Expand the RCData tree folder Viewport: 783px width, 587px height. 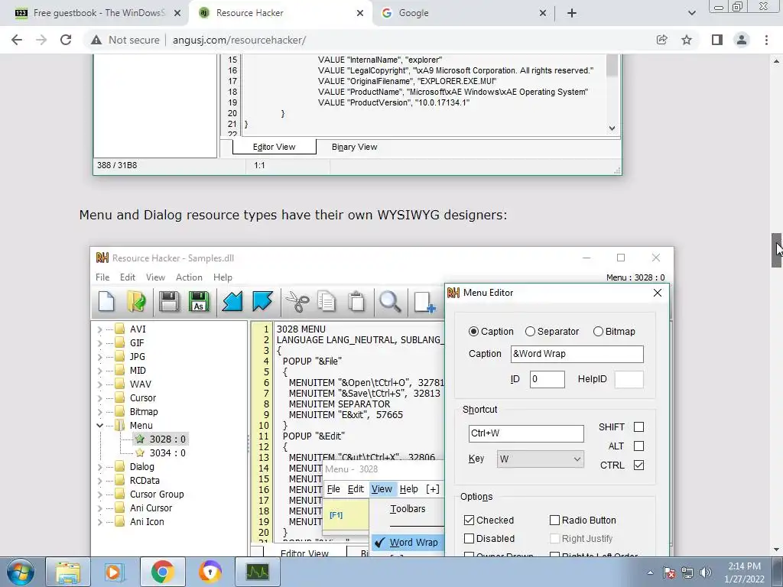pos(100,481)
